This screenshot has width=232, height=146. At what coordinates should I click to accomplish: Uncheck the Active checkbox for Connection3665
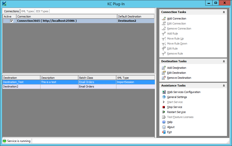coord(11,21)
